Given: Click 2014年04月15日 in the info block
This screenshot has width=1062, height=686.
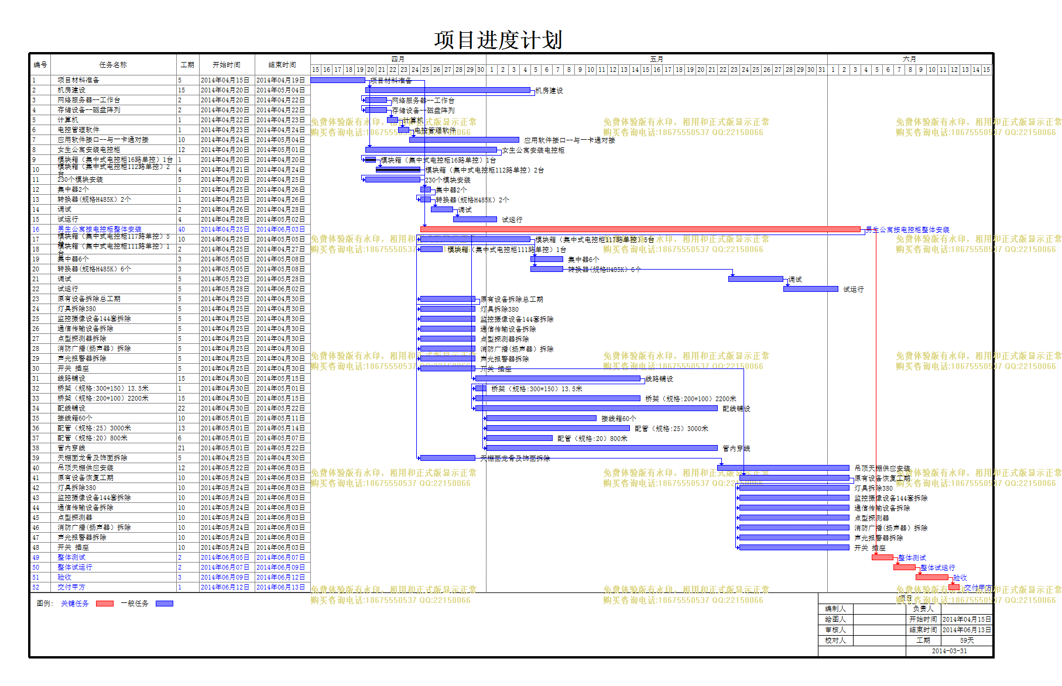Looking at the screenshot, I should (967, 619).
